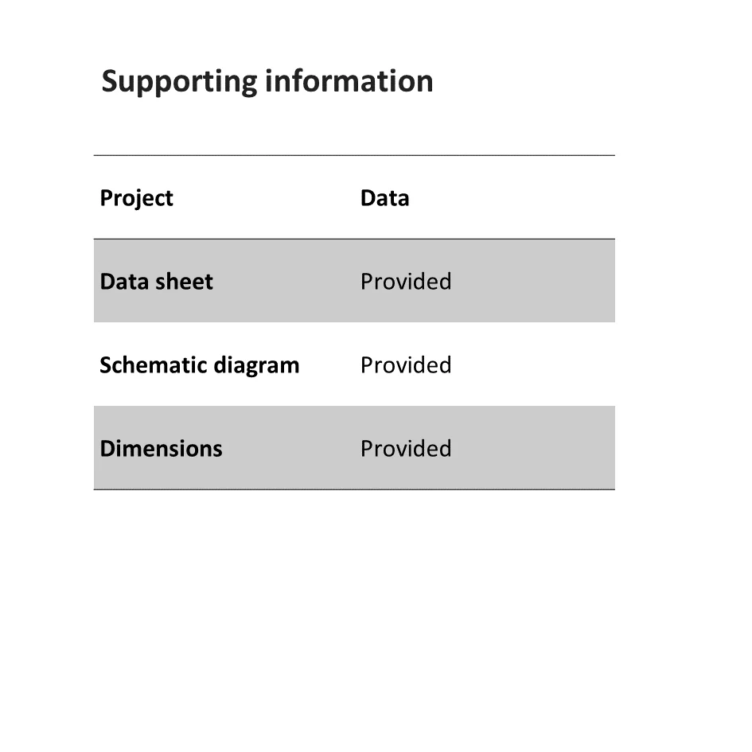Select the "Data" column header
This screenshot has width=752, height=752.
384,198
